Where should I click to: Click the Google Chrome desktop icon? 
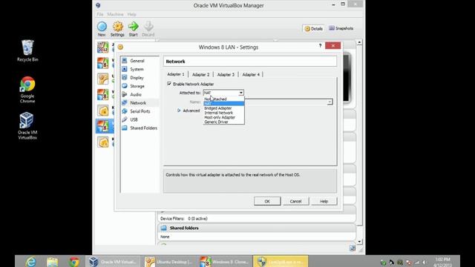coord(27,90)
